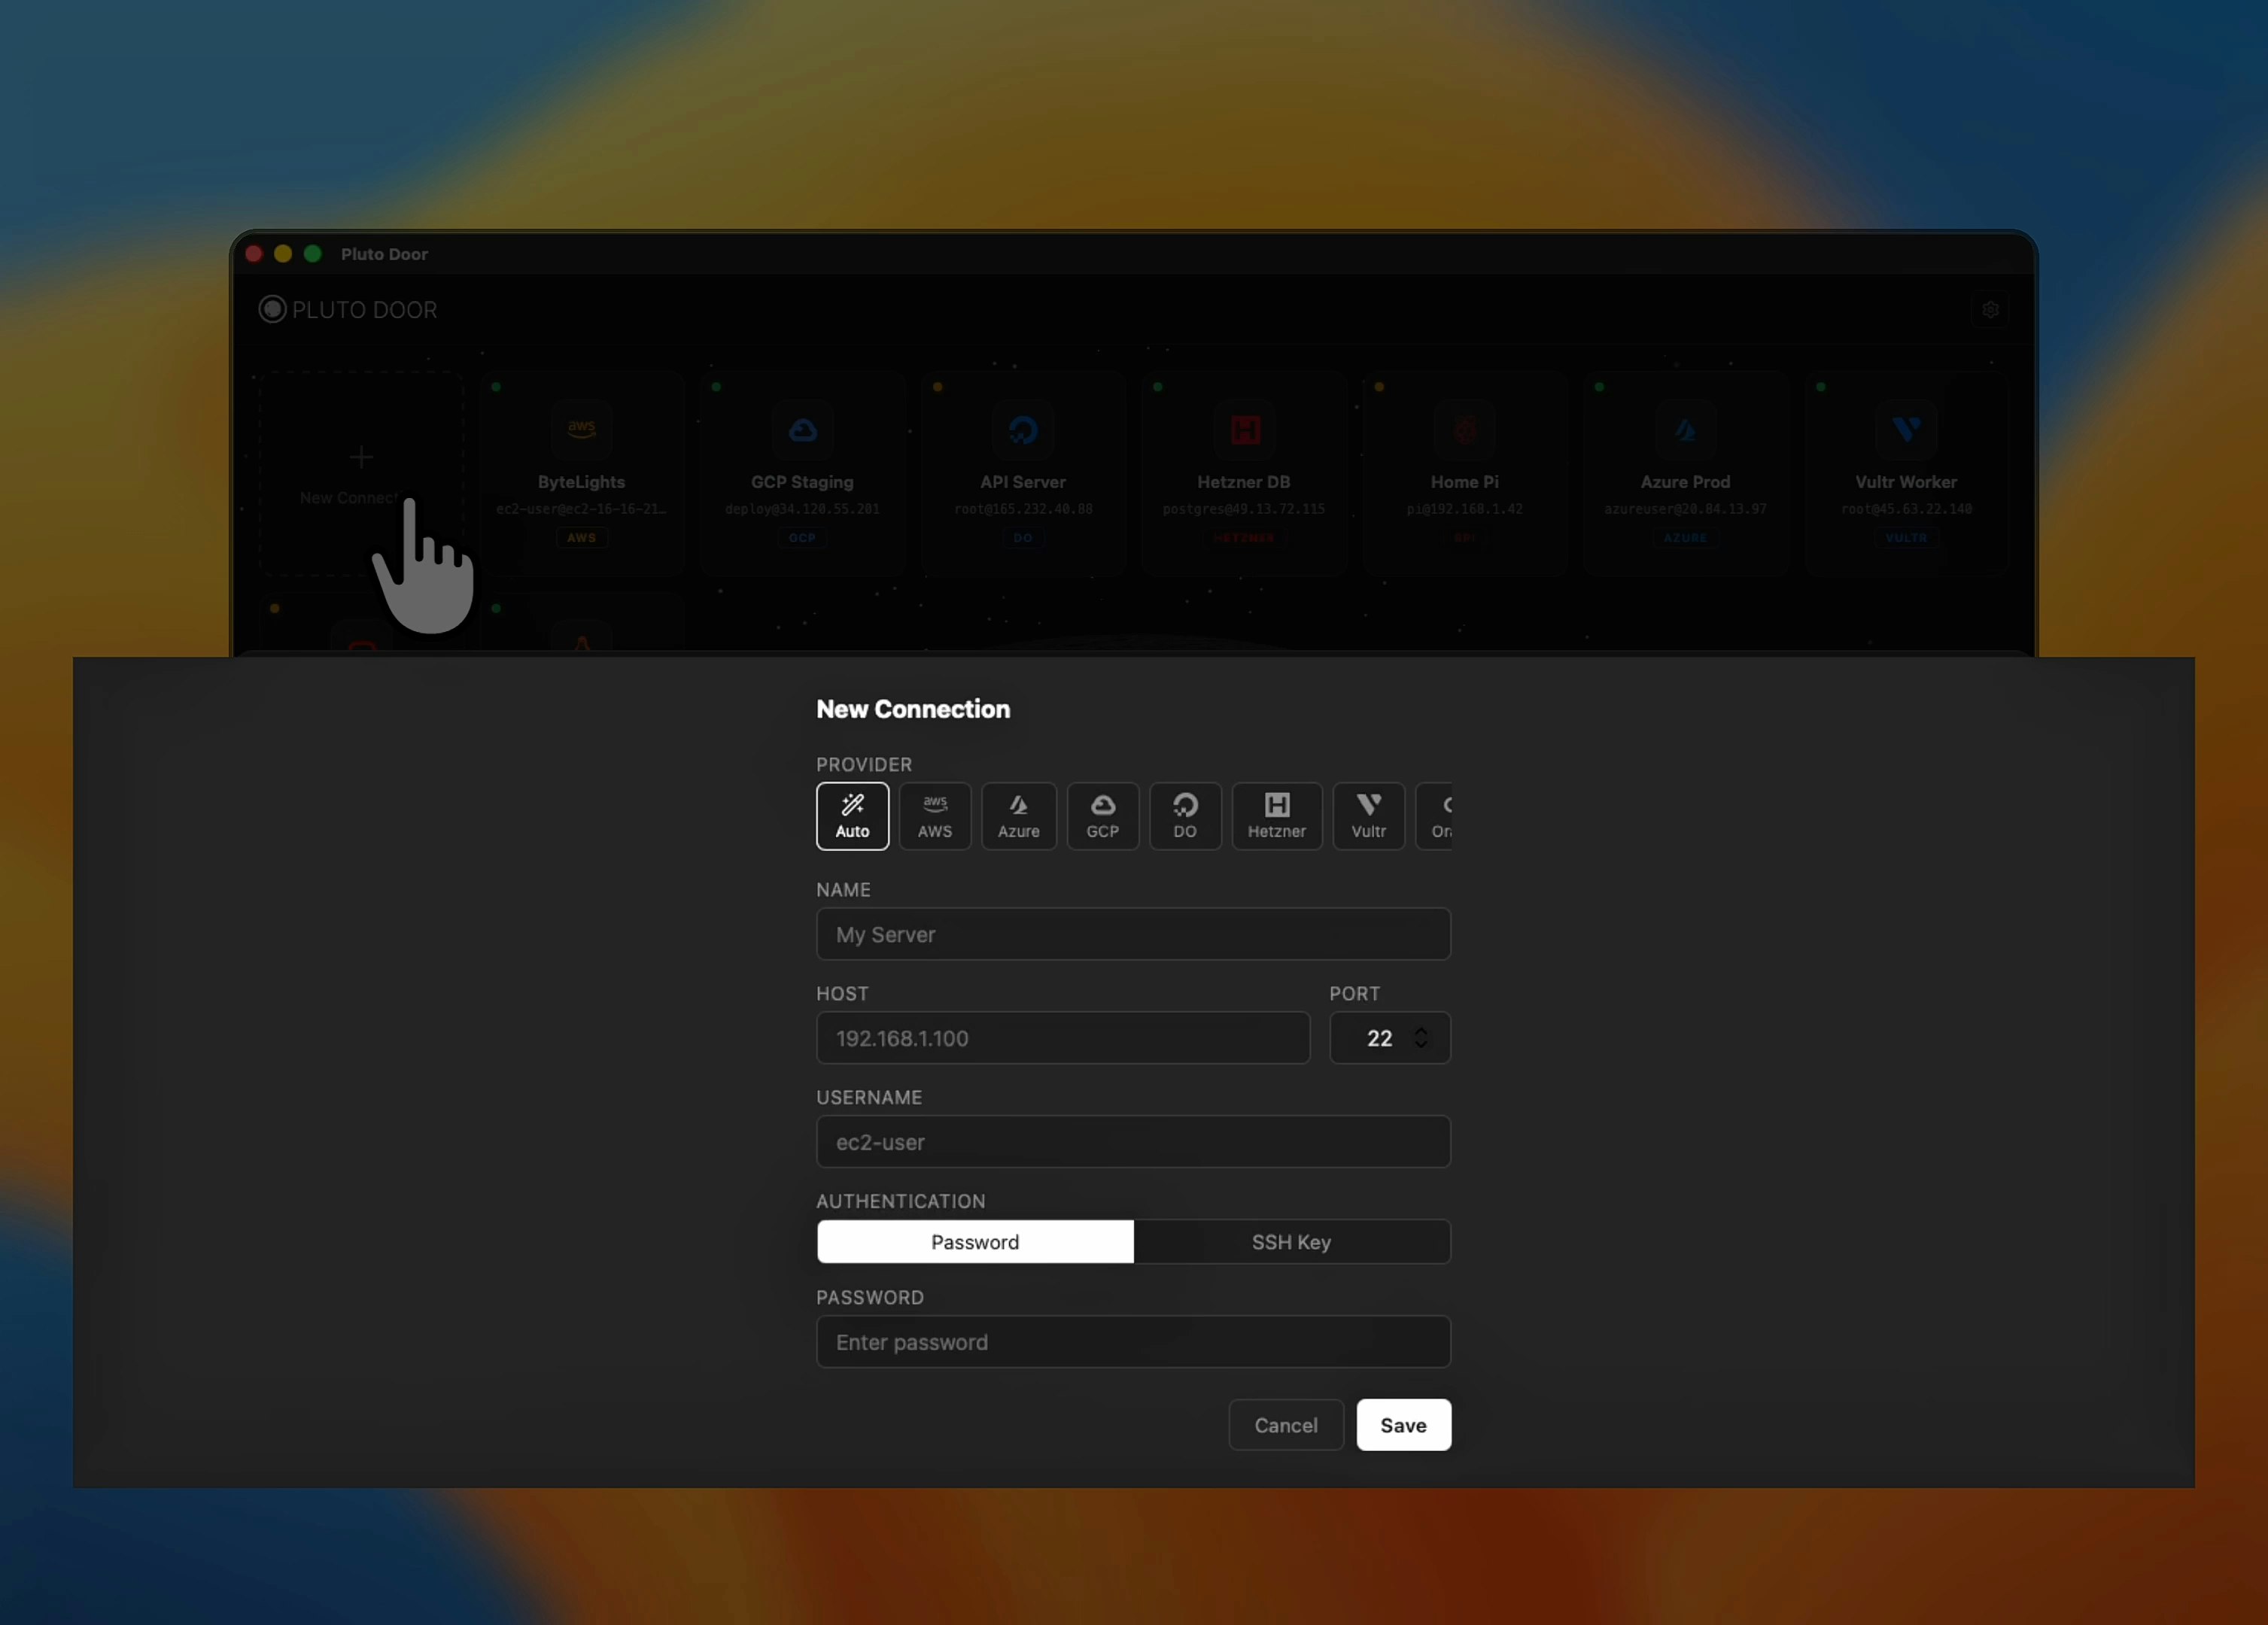
Task: Click the Enter password field
Action: (x=1133, y=1341)
